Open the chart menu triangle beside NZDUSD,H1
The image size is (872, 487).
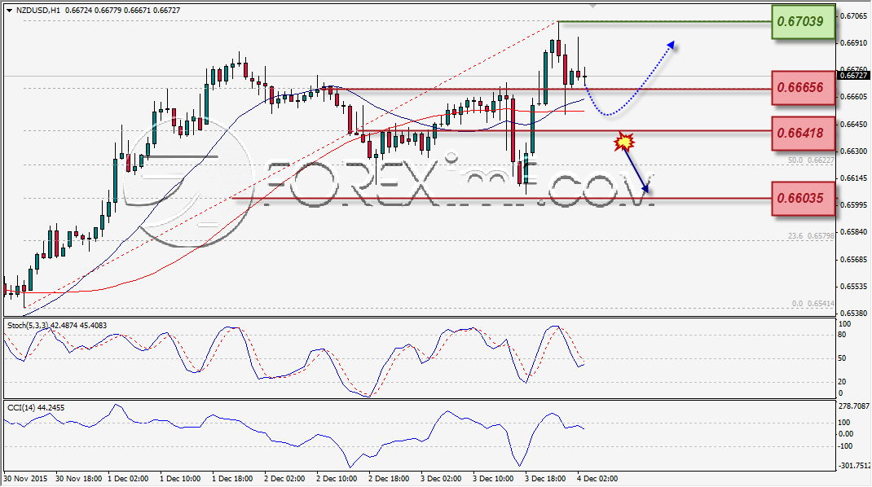10,11
